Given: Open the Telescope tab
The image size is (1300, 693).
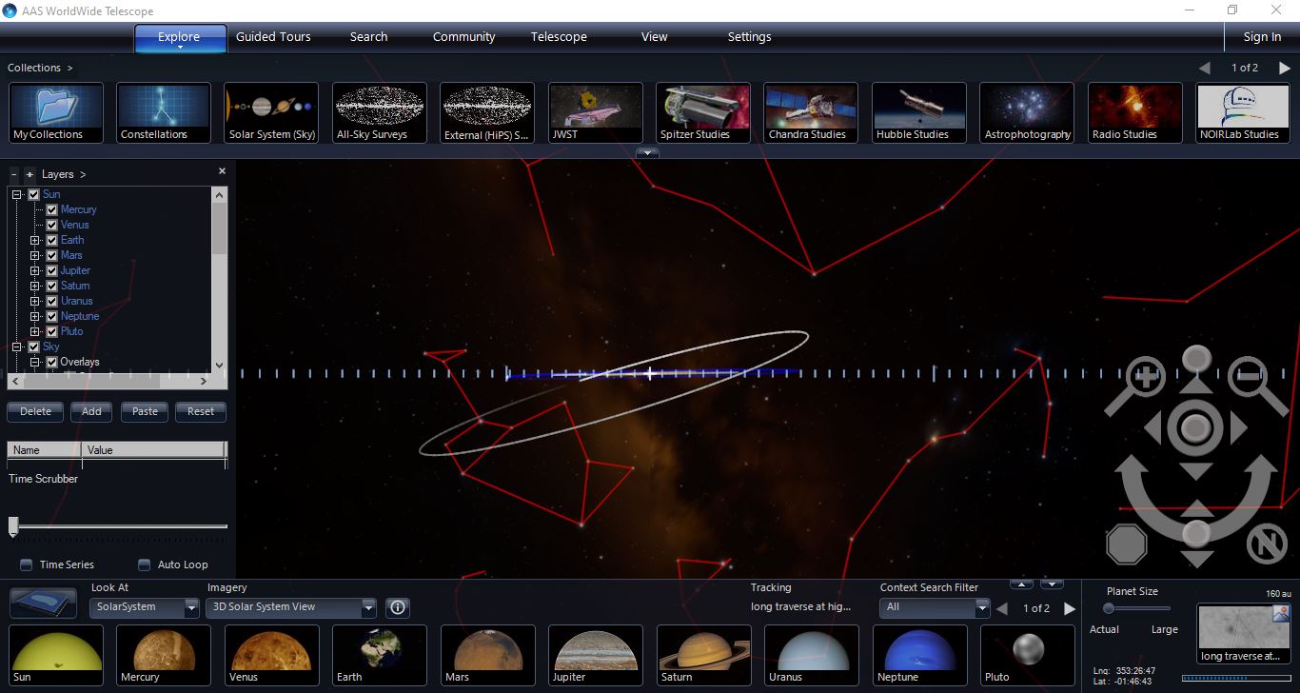Looking at the screenshot, I should click(559, 37).
